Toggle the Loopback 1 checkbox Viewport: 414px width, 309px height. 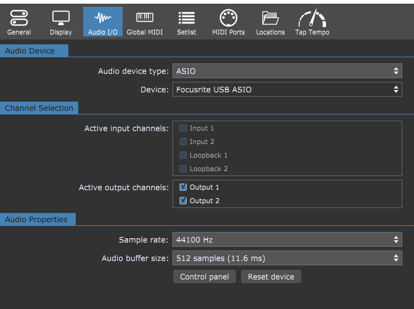coord(183,155)
